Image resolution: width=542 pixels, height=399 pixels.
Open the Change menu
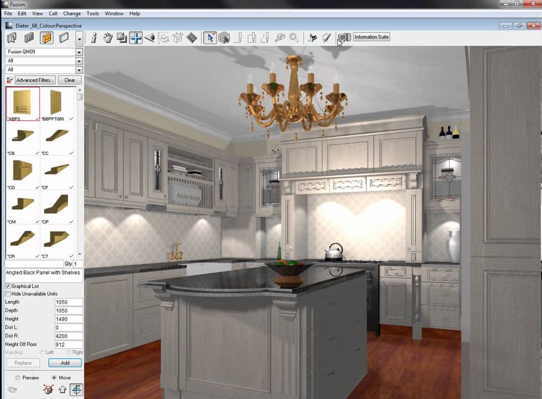pyautogui.click(x=72, y=13)
